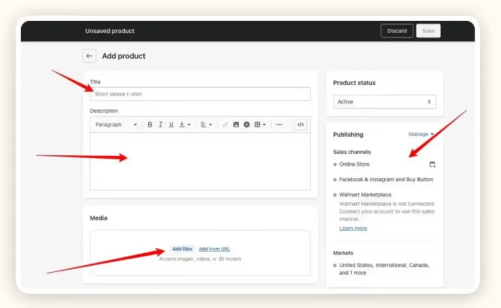Click the Add from URL link
Screen dimensions: 501x308
click(x=214, y=249)
